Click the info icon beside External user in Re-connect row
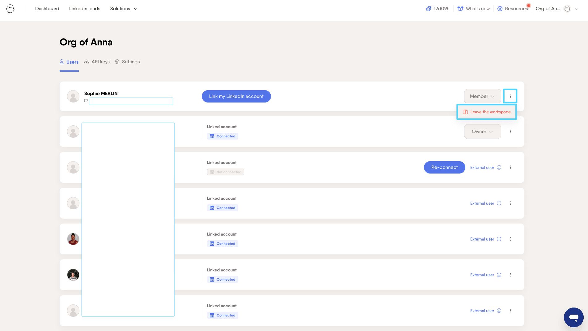This screenshot has height=331, width=588. pos(499,167)
